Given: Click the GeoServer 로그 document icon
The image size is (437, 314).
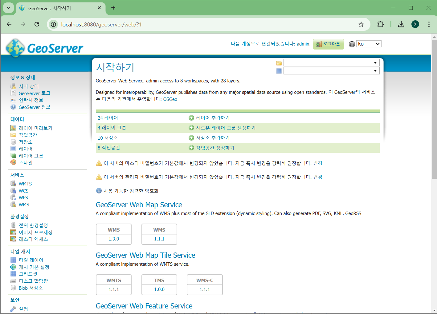Looking at the screenshot, I should tap(13, 93).
